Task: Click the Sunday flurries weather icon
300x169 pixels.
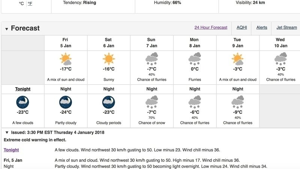Action: coord(152,59)
